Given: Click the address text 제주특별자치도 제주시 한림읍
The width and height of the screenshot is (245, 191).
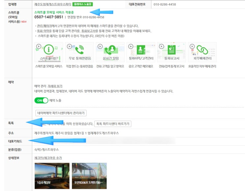Looking at the screenshot, I should tap(54, 133).
